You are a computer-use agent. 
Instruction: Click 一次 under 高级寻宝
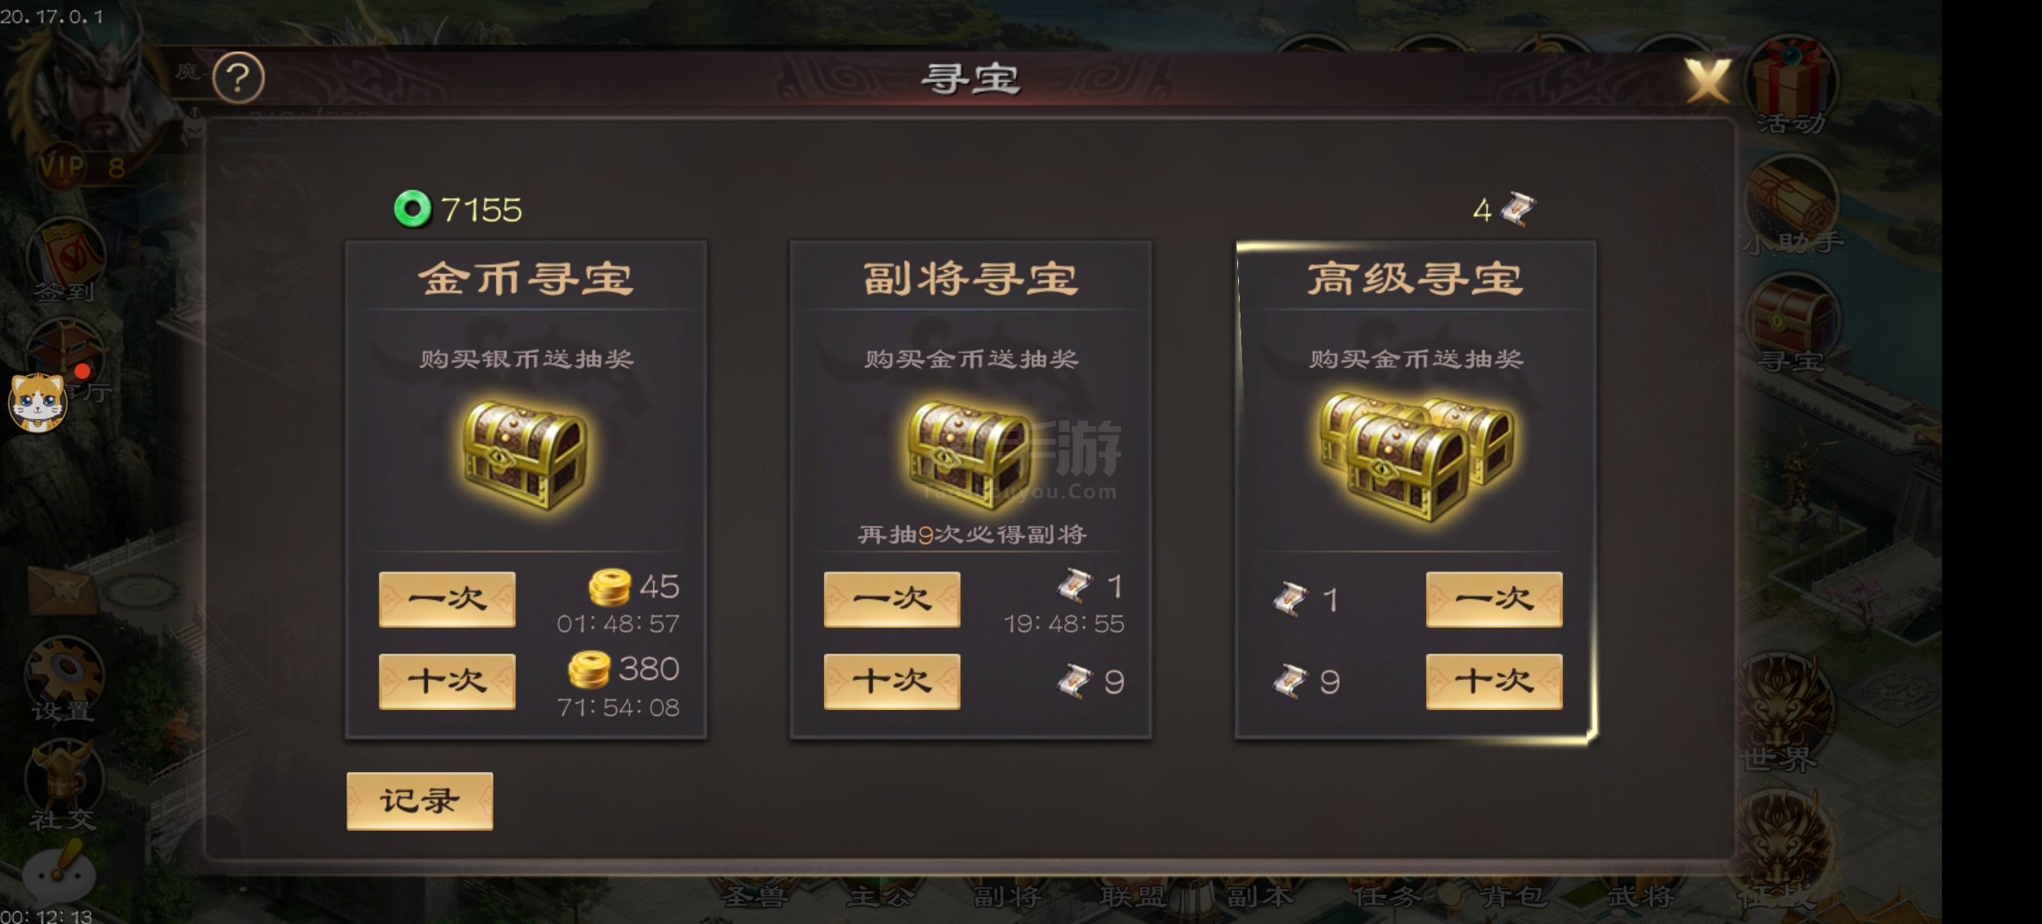coord(1495,599)
